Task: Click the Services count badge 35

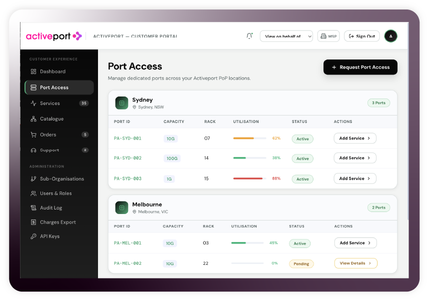Action: 84,103
